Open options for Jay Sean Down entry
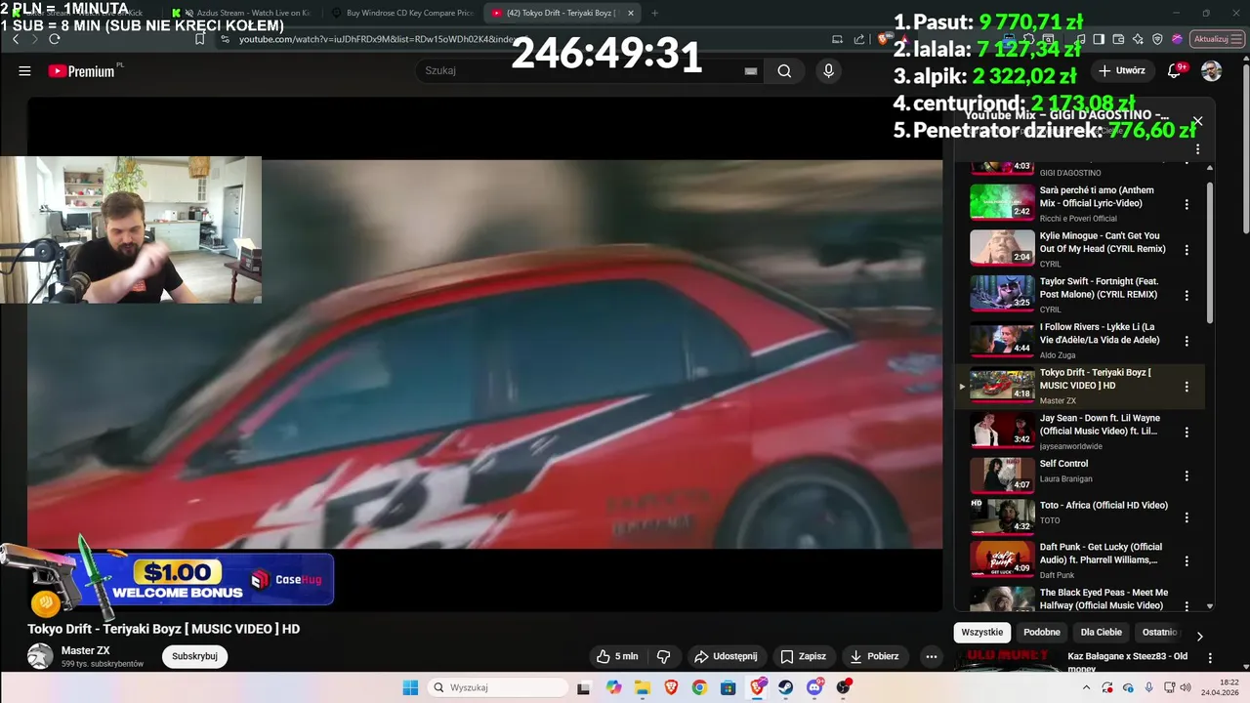Screen dimensions: 1250x703 point(1187,432)
